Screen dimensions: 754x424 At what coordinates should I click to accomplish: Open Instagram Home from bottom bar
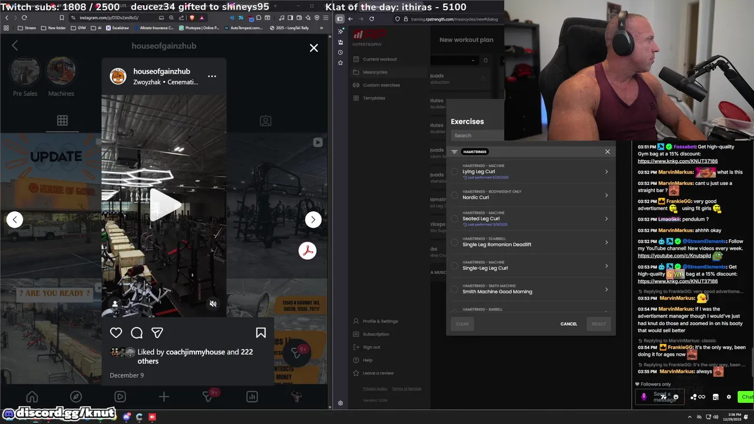(x=32, y=397)
